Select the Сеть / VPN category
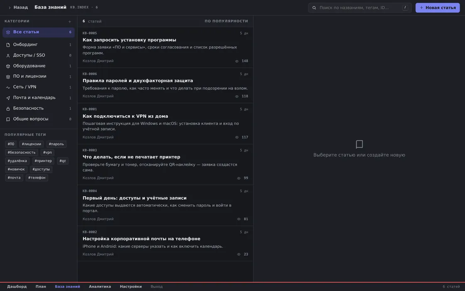Screen dimensions: 465x291 (39, 87)
